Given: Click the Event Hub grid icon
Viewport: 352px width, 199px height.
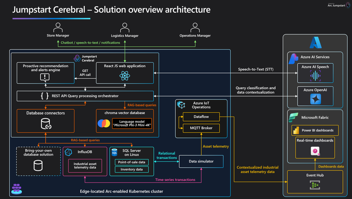Looking at the screenshot, I should [x=315, y=185].
